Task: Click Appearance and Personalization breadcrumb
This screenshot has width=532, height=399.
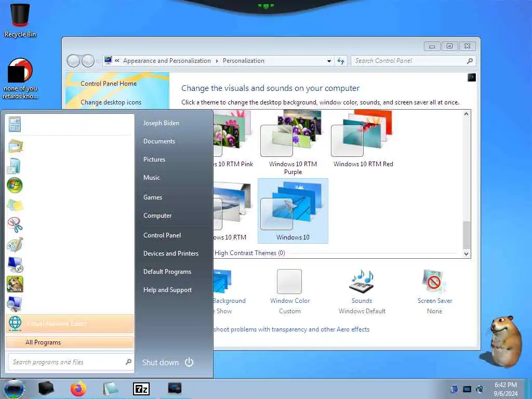Action: (x=167, y=61)
